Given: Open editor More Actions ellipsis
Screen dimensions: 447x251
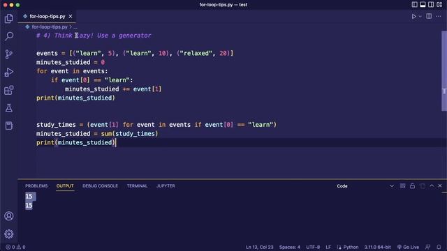Looking at the screenshot, I should 439,17.
